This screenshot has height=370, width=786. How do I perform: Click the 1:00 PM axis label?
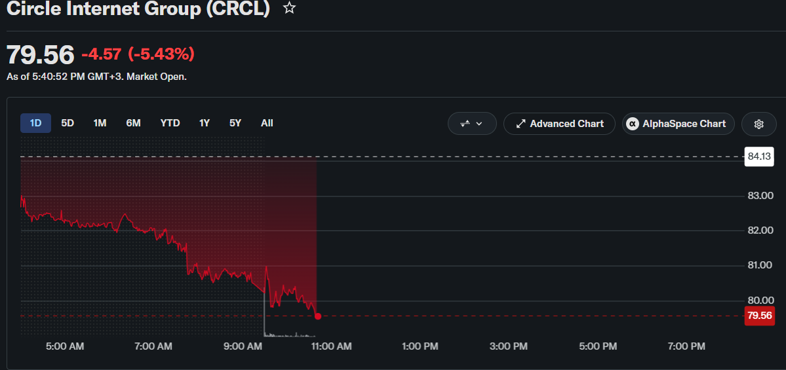(x=420, y=346)
